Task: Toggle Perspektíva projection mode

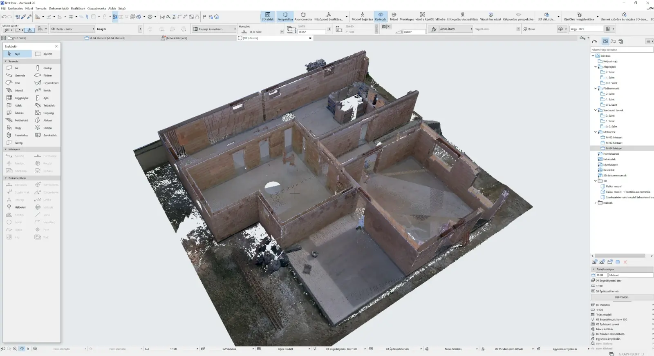Action: tap(285, 16)
